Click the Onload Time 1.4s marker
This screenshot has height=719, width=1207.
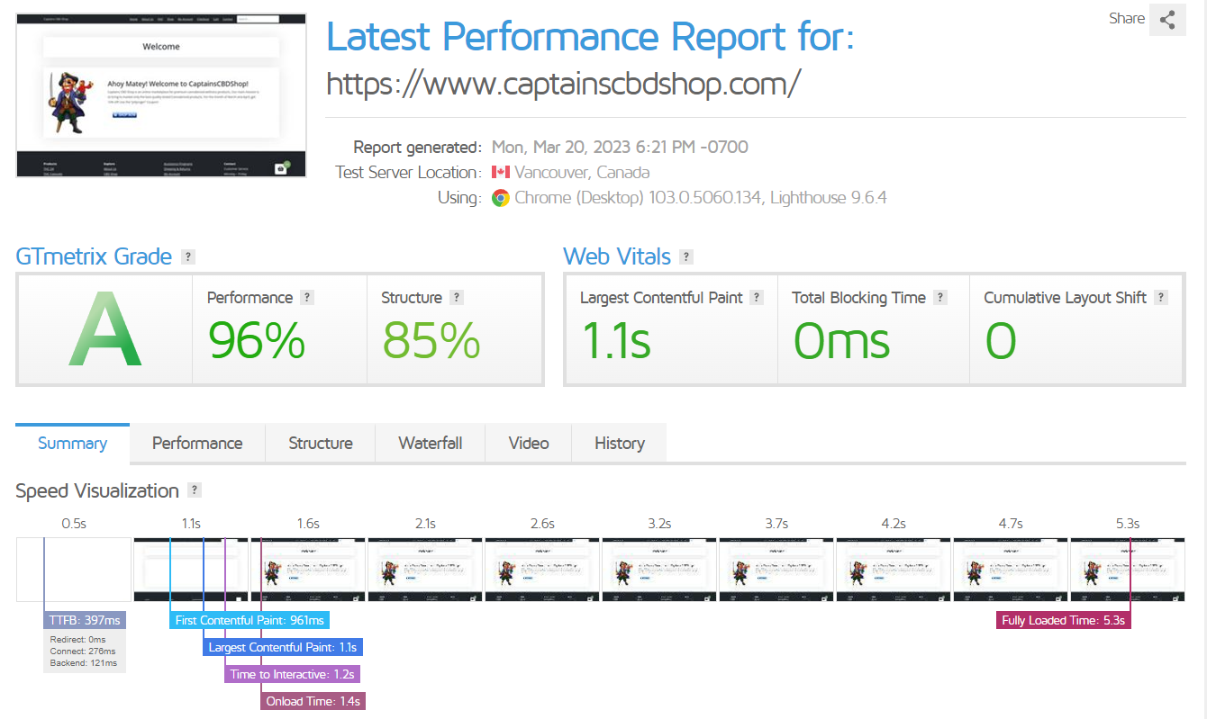click(x=313, y=701)
